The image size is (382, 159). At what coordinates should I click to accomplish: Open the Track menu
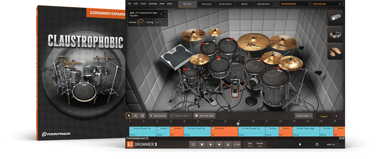(143, 4)
